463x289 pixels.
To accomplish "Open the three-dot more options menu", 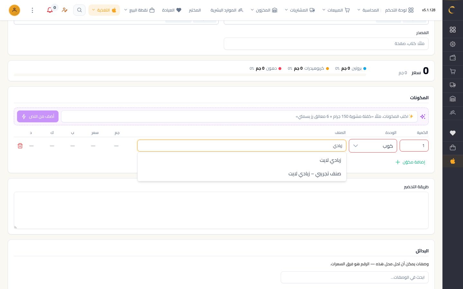I will click(x=32, y=10).
